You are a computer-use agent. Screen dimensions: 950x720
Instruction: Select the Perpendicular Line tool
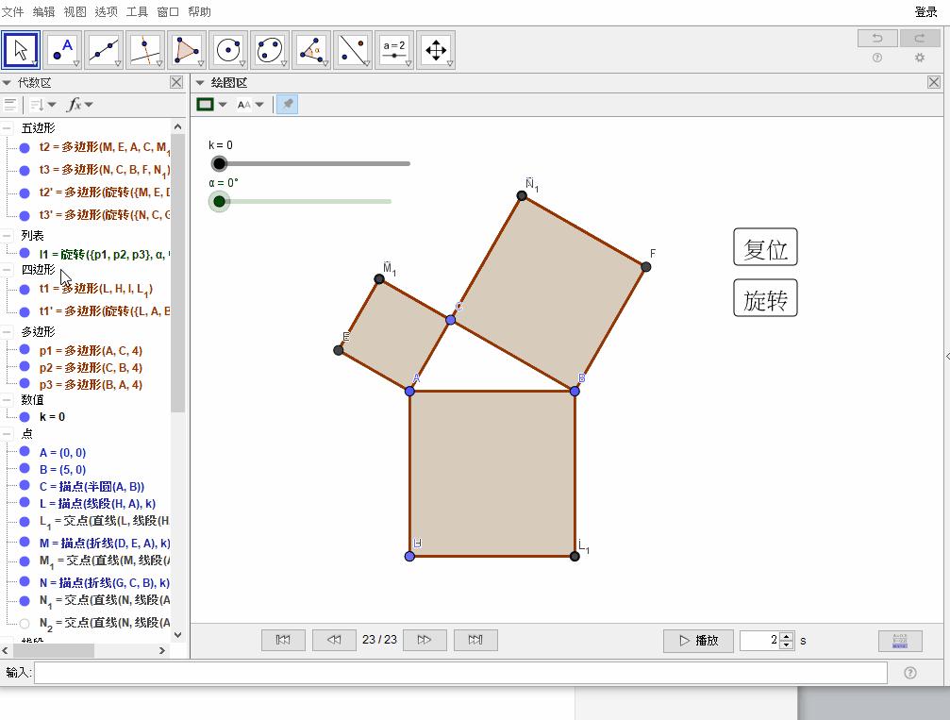[145, 50]
